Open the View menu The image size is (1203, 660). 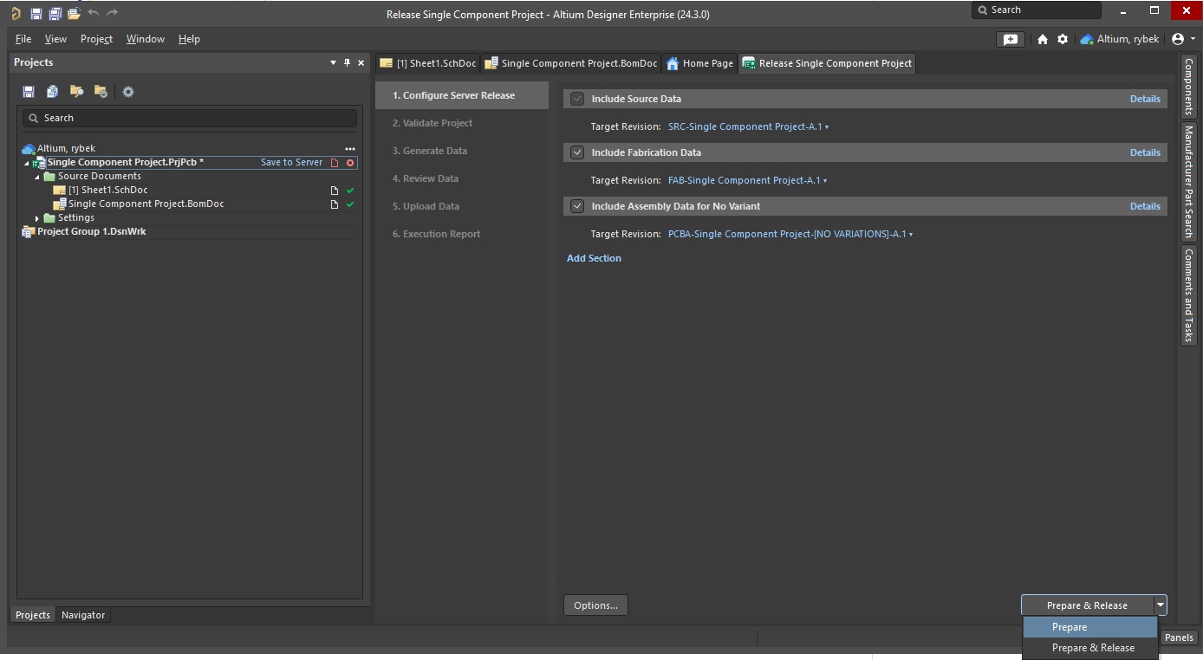click(x=55, y=39)
